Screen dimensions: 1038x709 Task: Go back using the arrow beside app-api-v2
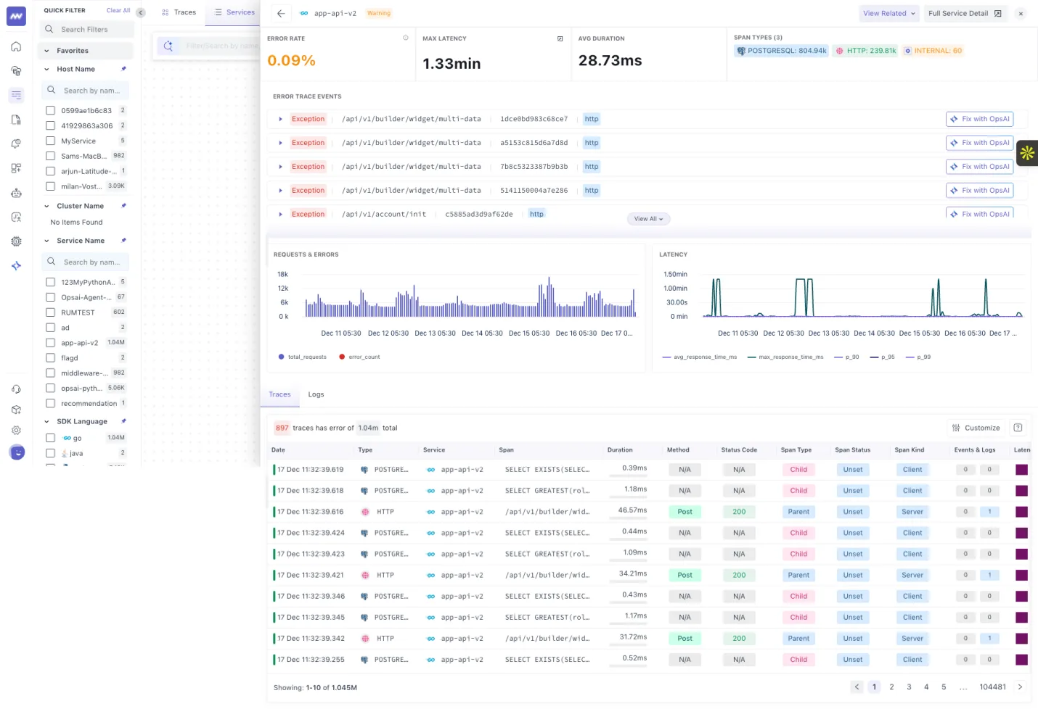[x=281, y=13]
